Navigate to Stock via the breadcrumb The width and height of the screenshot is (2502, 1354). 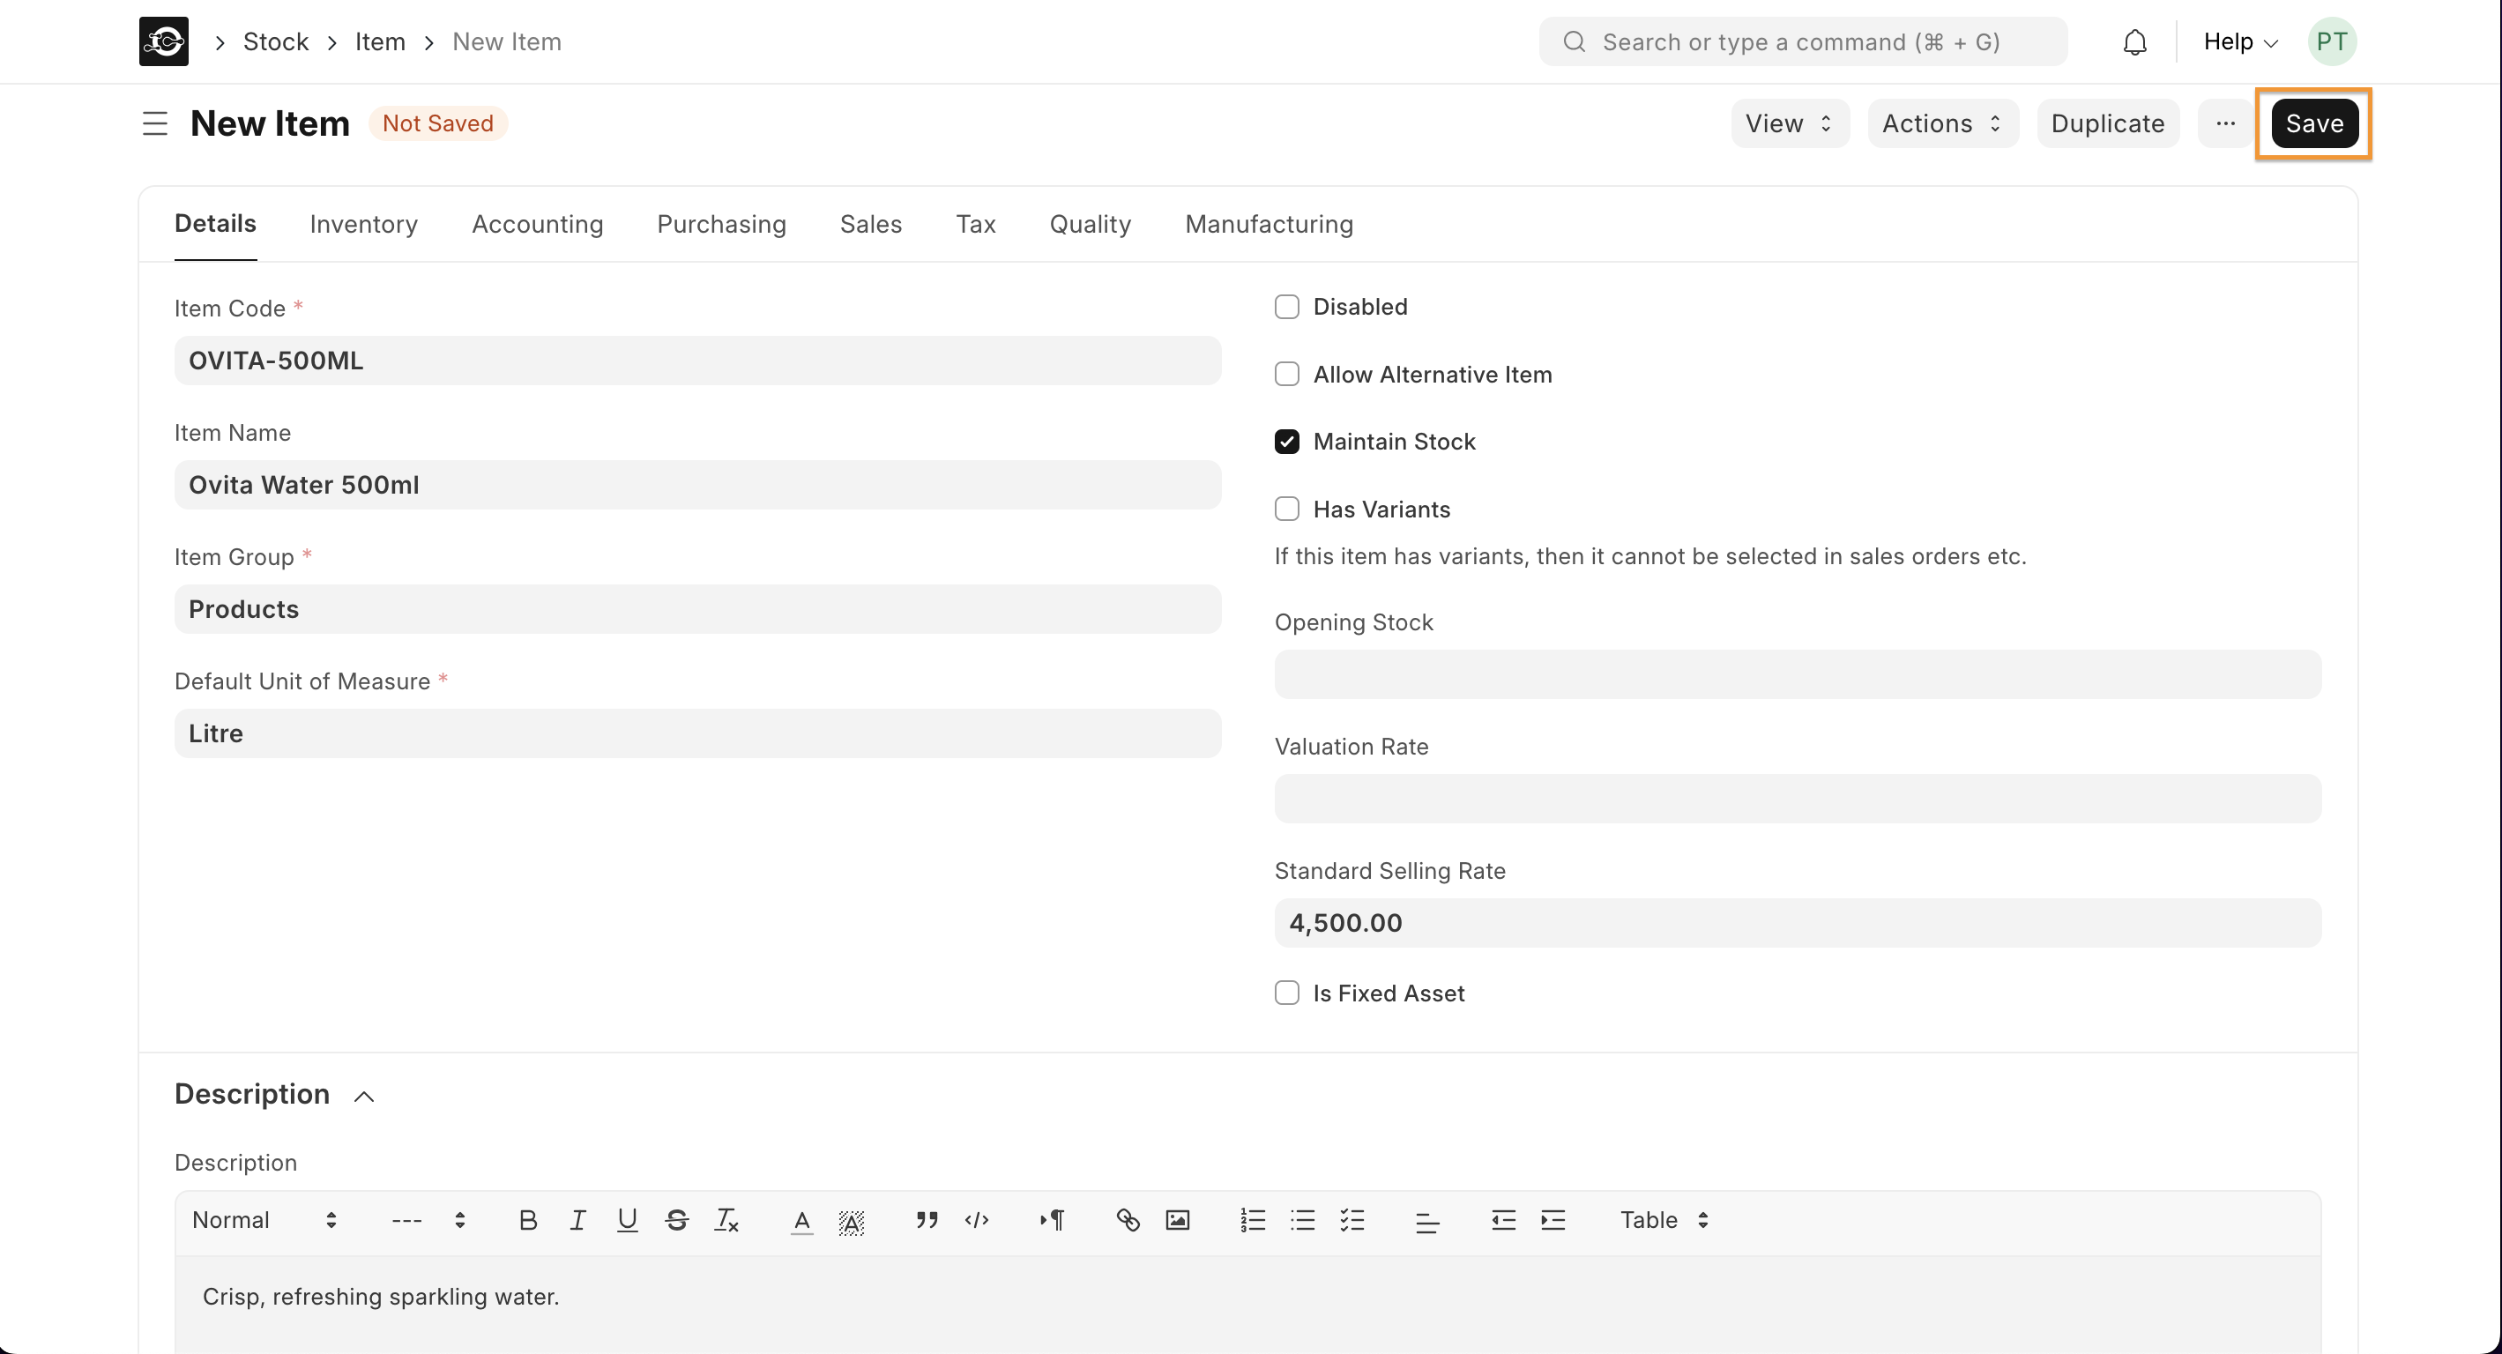276,41
